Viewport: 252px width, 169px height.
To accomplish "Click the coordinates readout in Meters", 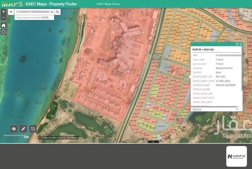I will pyautogui.click(x=60, y=138).
